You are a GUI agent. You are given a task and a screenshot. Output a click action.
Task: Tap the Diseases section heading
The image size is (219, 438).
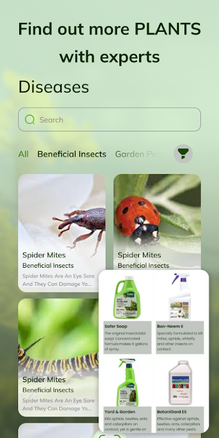click(54, 87)
